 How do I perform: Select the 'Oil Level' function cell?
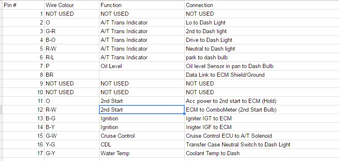[x=142, y=66]
